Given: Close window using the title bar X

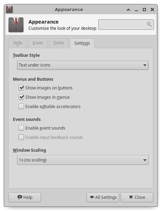Looking at the screenshot, I should coord(152,10).
